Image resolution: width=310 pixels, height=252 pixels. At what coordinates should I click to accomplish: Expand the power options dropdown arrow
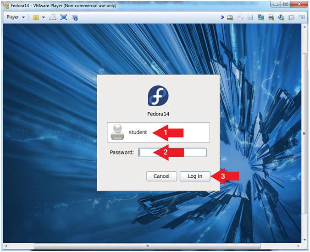pos(44,17)
